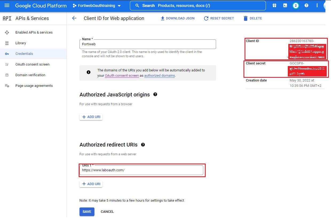Edit the URIs 1 redirect field

[x=141, y=170]
